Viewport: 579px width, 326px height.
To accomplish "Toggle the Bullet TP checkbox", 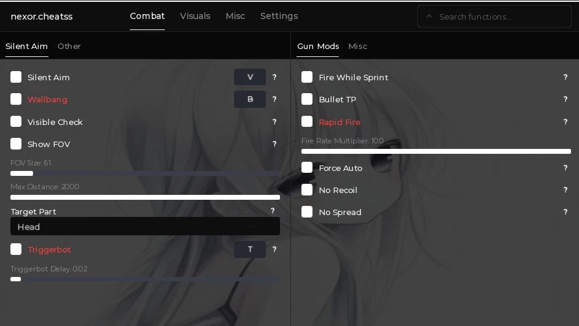I will (x=307, y=99).
